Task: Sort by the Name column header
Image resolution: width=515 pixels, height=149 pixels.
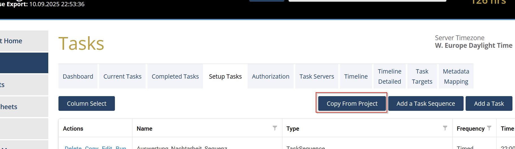Action: [145, 129]
